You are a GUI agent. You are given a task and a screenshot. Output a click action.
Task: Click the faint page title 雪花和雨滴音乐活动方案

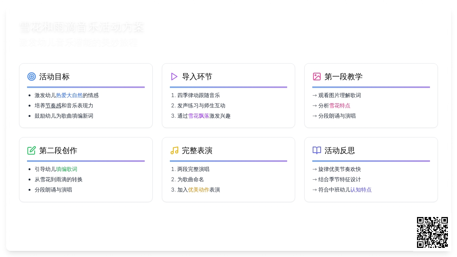coord(81,27)
